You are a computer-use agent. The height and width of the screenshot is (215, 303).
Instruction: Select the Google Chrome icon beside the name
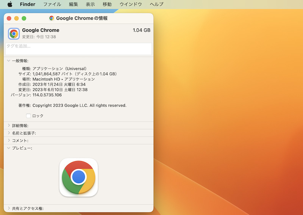point(14,34)
